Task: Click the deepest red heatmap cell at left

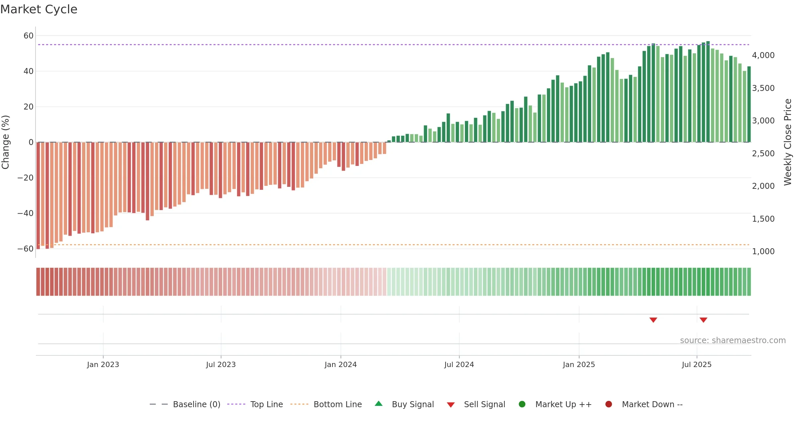Action: (x=38, y=282)
